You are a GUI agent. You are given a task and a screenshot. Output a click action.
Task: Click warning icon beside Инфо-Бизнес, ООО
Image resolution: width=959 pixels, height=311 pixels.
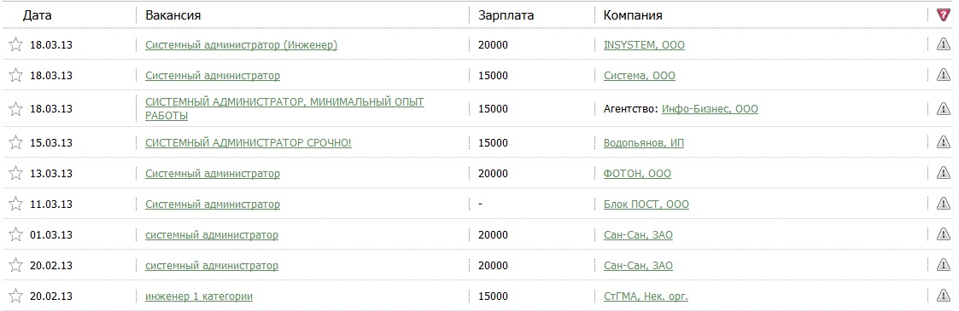click(943, 108)
